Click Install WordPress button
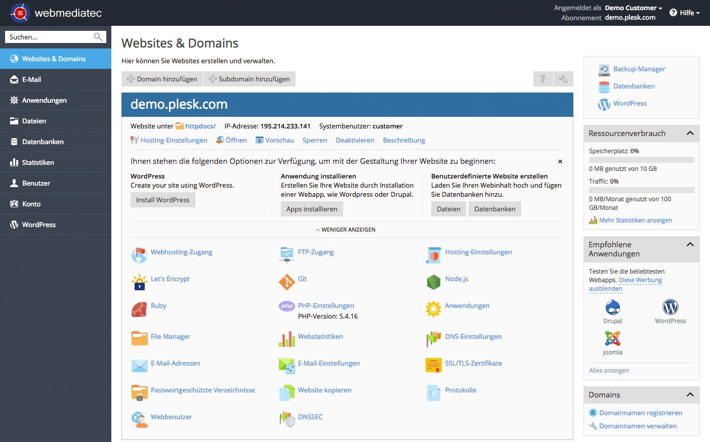Image resolution: width=710 pixels, height=442 pixels. [x=163, y=200]
